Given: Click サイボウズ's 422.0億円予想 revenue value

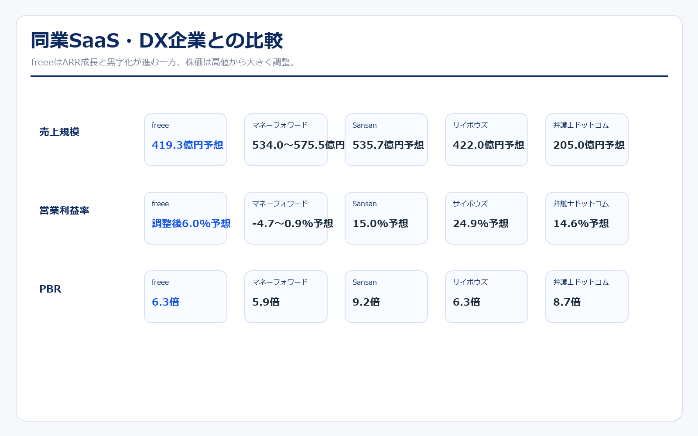Looking at the screenshot, I should coord(489,145).
